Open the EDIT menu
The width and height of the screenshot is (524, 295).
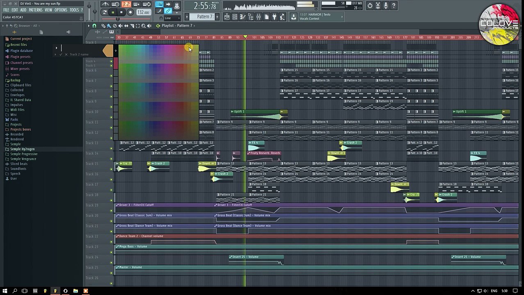click(x=15, y=10)
